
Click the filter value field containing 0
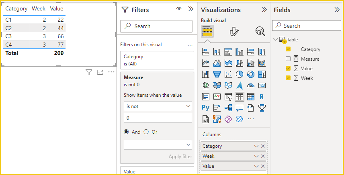coord(158,118)
